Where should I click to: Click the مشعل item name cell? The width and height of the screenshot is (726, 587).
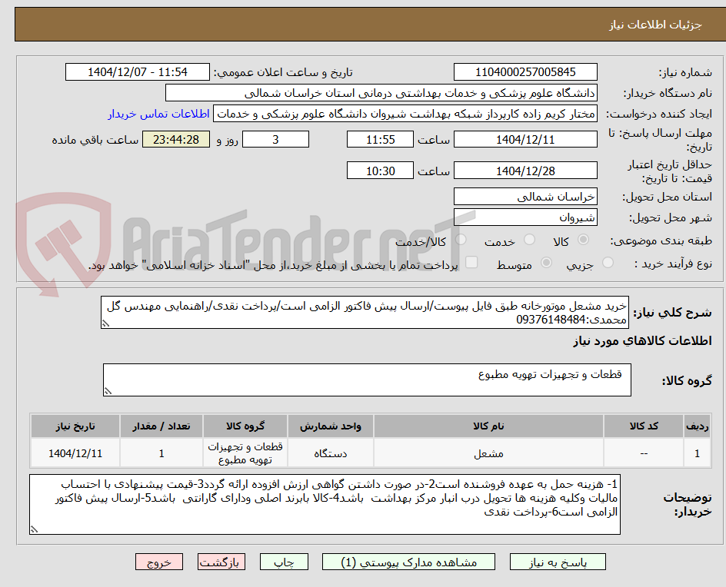488,453
